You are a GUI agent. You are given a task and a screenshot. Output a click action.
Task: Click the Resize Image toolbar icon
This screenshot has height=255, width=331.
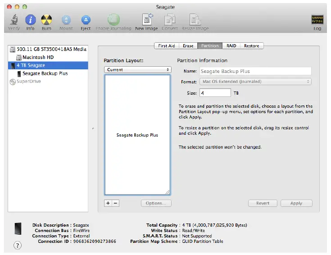[195, 19]
